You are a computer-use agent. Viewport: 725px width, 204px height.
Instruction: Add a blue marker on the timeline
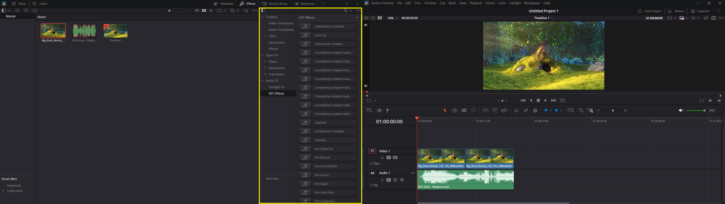(556, 110)
